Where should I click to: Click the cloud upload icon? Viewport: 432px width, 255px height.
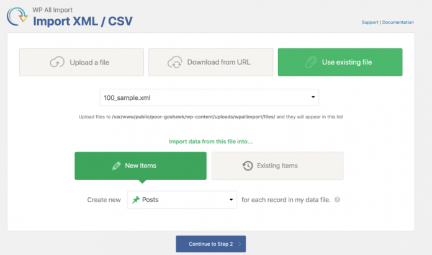[x=57, y=62]
